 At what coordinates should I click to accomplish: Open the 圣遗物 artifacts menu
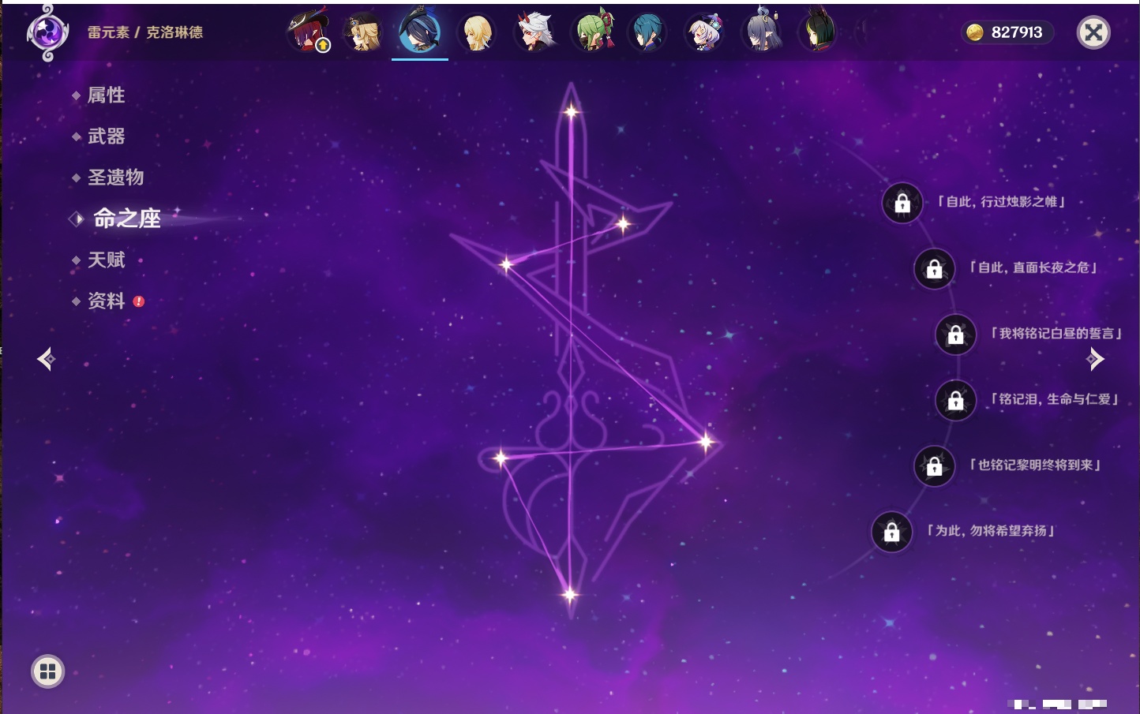click(x=115, y=178)
